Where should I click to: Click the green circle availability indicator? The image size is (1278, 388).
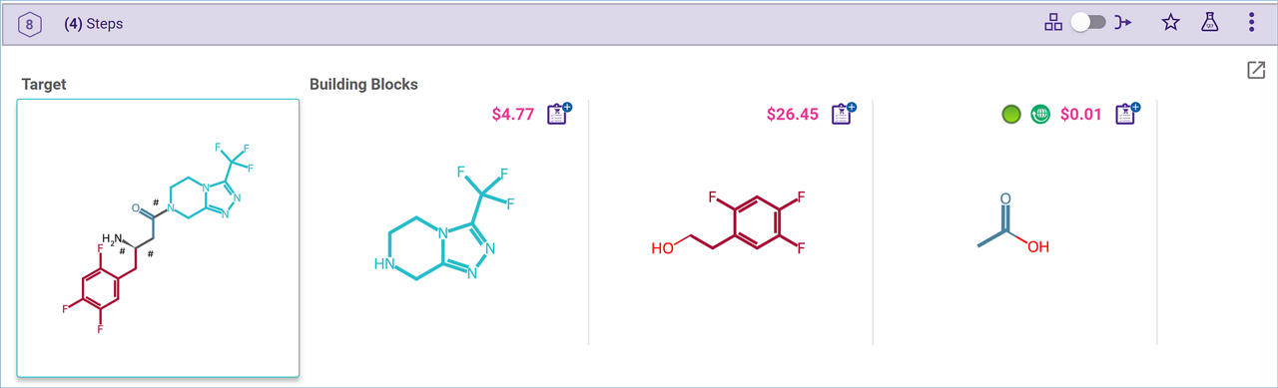(x=1010, y=115)
